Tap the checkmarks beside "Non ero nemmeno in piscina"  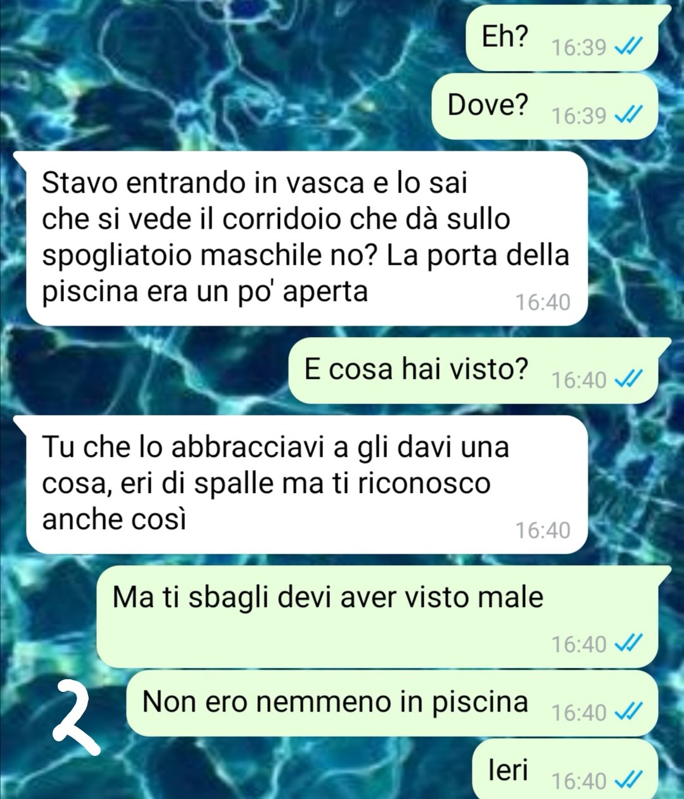pos(630,712)
